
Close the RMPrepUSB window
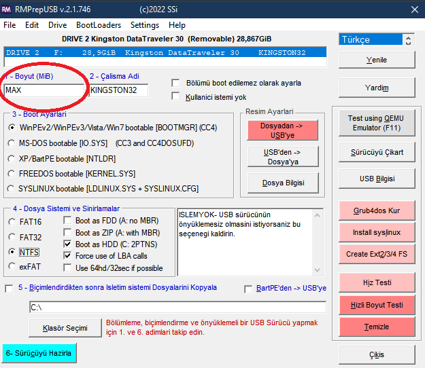tap(414, 10)
